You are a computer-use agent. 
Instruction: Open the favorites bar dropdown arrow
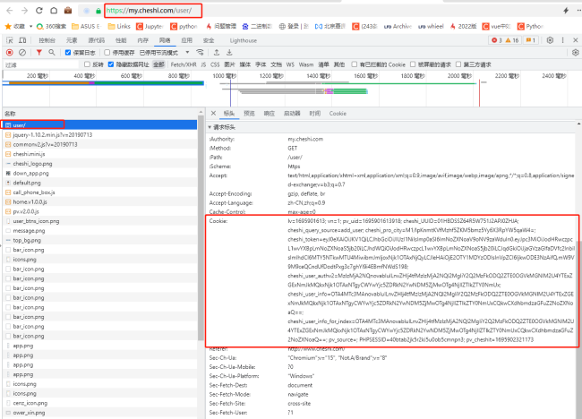tap(30, 26)
